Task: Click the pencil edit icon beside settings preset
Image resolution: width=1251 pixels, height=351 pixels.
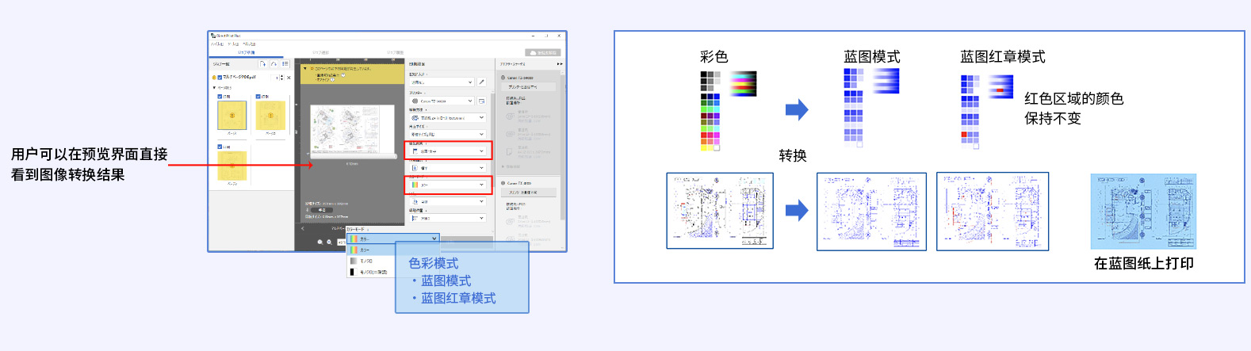Action: [x=481, y=82]
